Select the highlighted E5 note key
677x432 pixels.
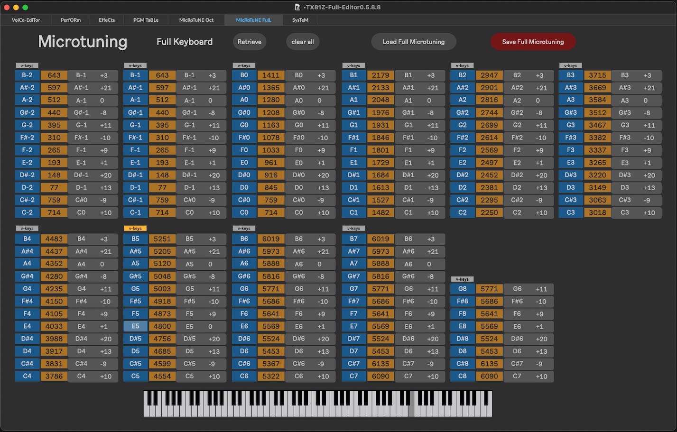point(136,326)
